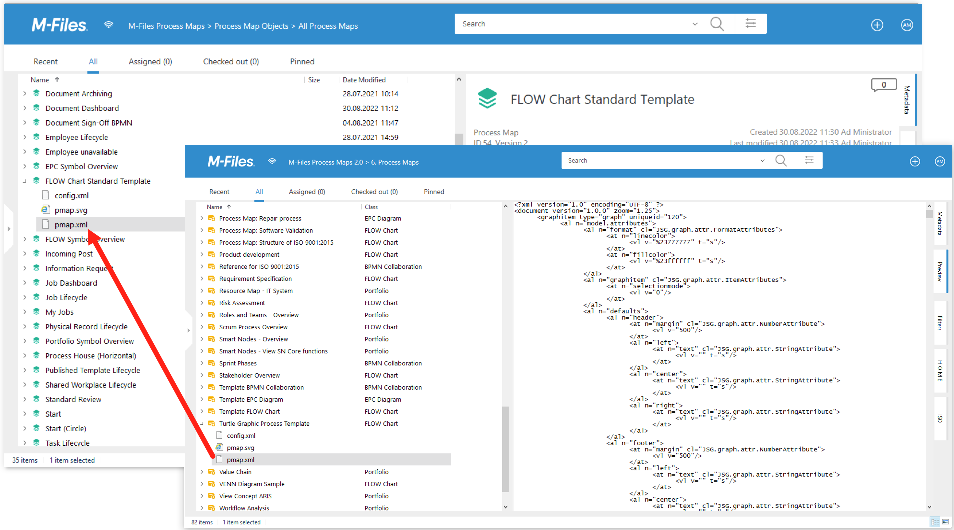Click the 6. Process Maps breadcrumb
This screenshot has height=530, width=954.
coord(395,162)
